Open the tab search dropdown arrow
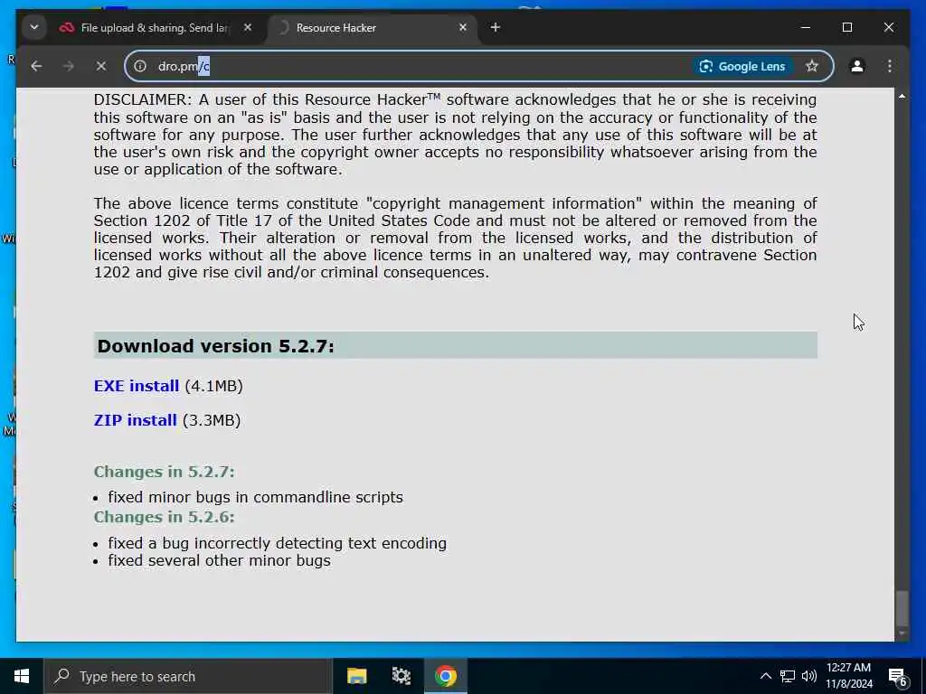The height and width of the screenshot is (694, 926). coord(34,27)
